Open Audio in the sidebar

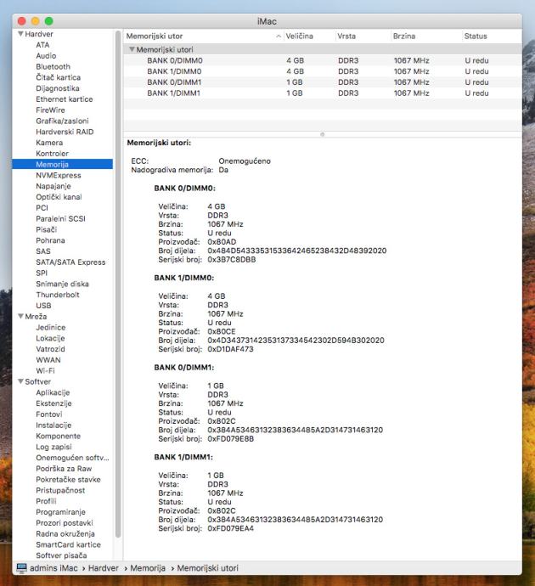46,56
